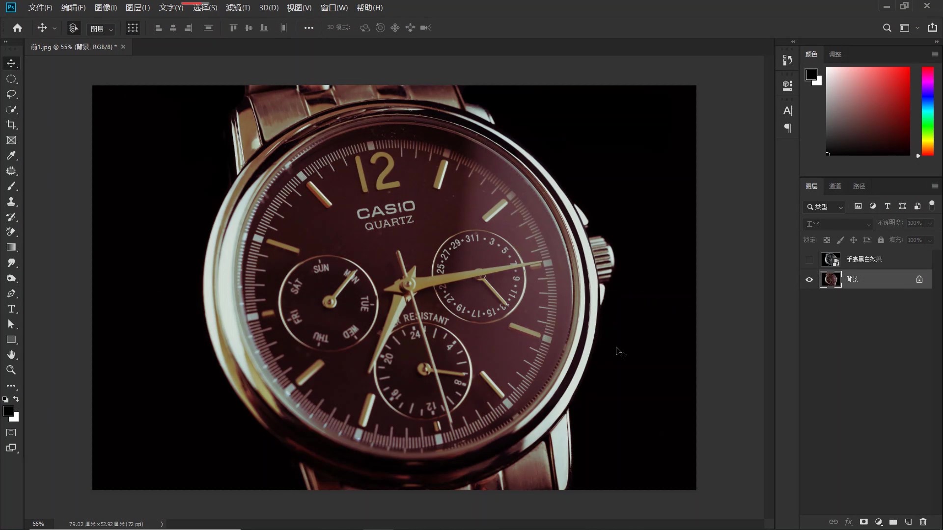Click the 调整 panel tab
The width and height of the screenshot is (943, 530).
pos(835,54)
